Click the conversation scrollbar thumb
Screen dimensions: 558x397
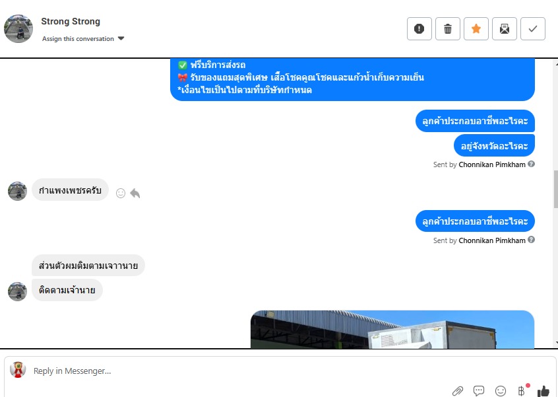tap(555, 189)
